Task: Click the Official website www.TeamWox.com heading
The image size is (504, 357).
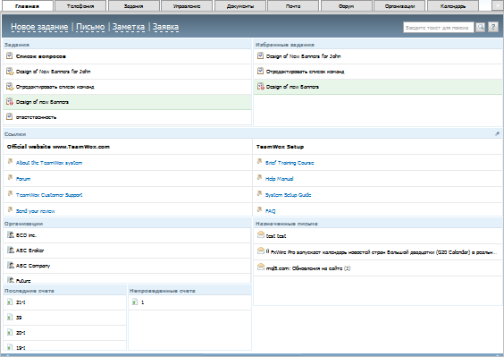Action: tap(58, 147)
